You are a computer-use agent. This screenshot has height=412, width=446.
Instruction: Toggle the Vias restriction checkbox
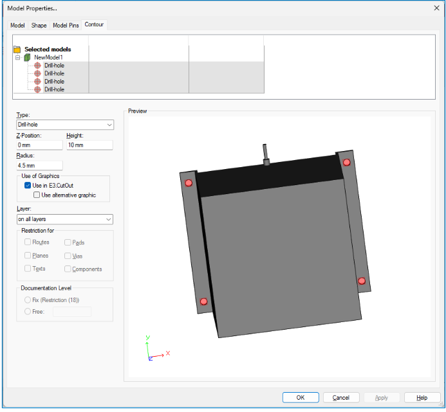click(68, 256)
